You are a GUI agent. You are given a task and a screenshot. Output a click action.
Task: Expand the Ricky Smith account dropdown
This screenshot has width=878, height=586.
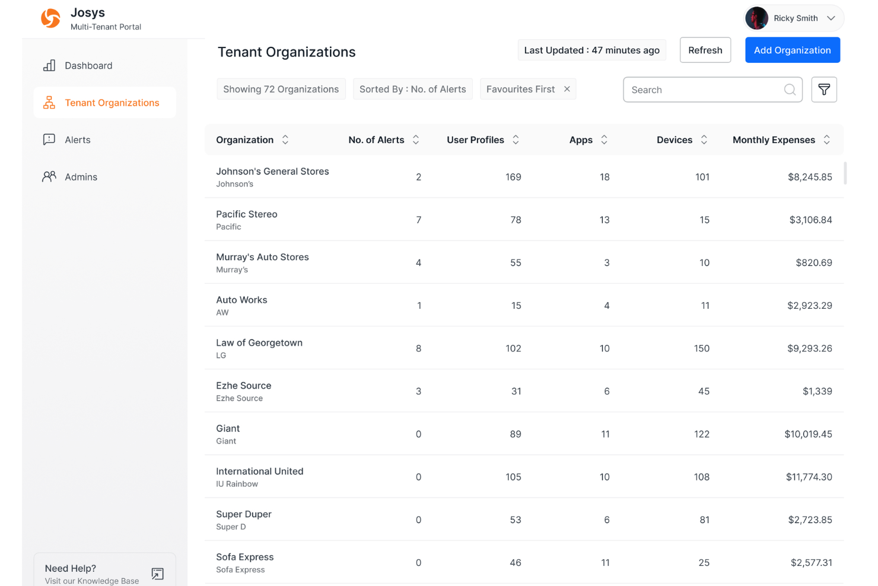831,18
